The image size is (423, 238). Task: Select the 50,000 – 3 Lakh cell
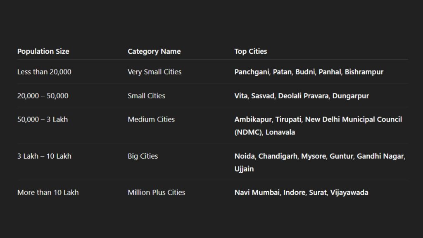(43, 119)
